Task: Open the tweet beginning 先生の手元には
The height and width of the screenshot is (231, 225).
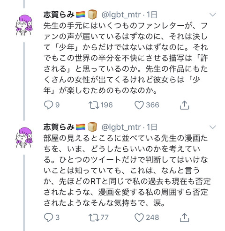Action: coord(126,58)
